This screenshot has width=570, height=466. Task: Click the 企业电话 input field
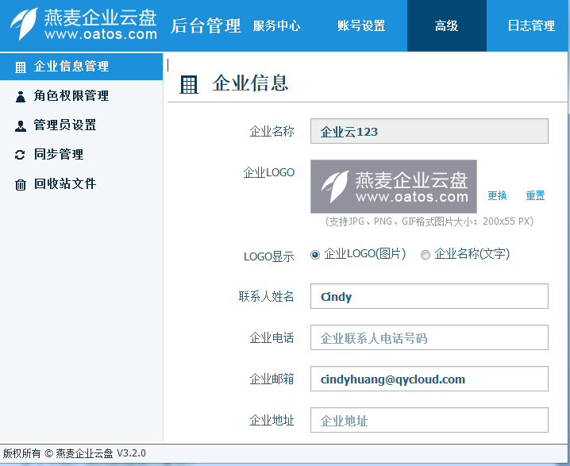point(429,337)
